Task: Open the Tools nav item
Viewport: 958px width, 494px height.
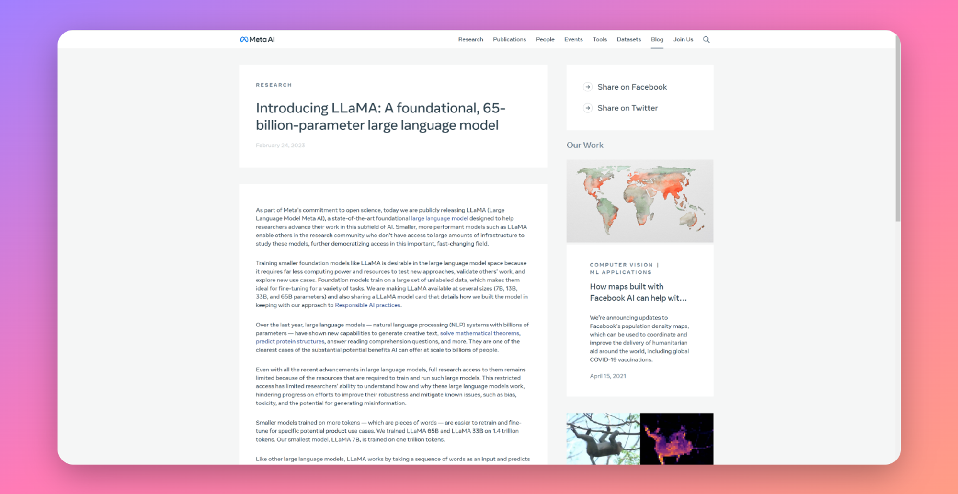Action: (x=600, y=39)
